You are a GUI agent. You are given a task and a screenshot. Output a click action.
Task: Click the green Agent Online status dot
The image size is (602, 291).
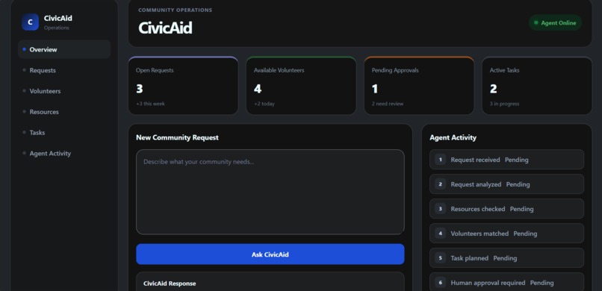coord(536,22)
